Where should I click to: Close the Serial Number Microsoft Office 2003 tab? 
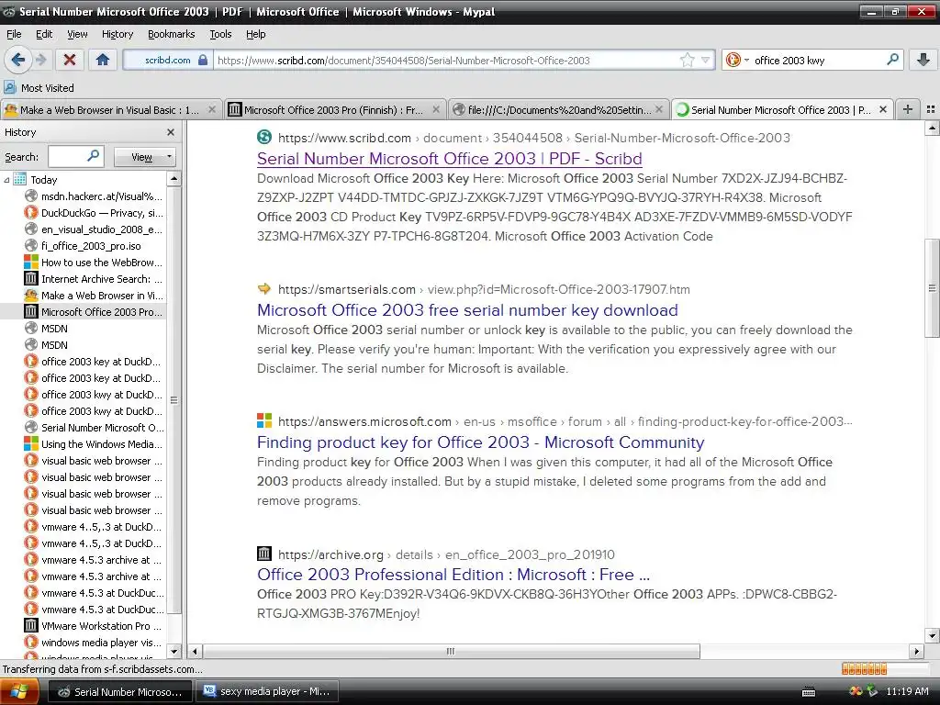(882, 110)
